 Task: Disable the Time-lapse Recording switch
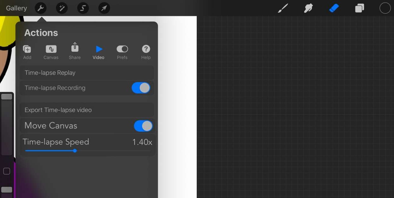(x=141, y=88)
